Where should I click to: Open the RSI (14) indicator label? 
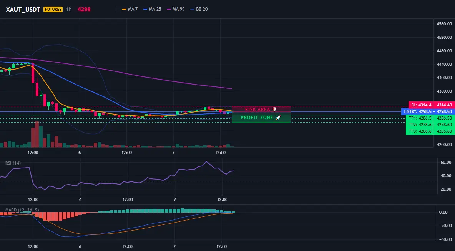tap(13, 163)
